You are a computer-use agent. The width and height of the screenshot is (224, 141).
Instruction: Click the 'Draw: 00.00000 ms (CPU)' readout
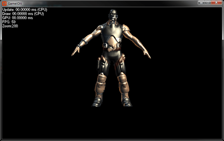click(x=23, y=14)
